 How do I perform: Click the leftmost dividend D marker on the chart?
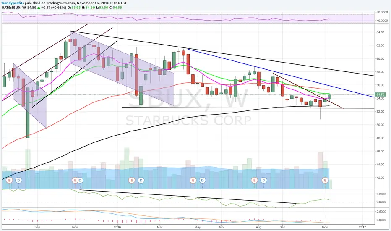(19, 180)
